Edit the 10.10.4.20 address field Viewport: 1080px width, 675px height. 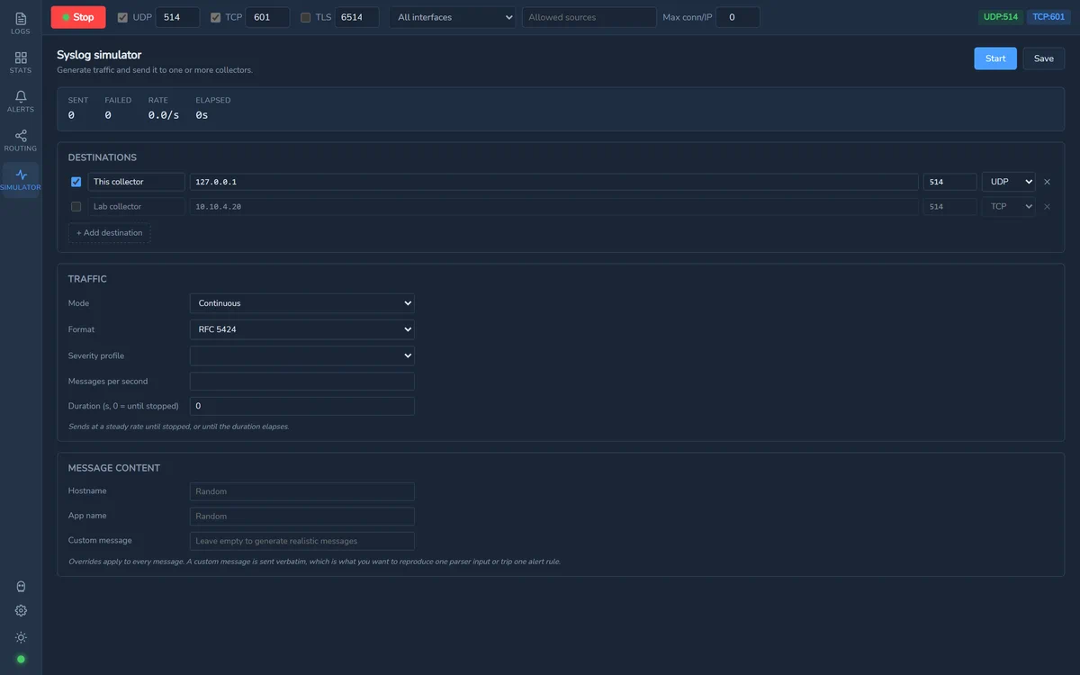coord(554,207)
